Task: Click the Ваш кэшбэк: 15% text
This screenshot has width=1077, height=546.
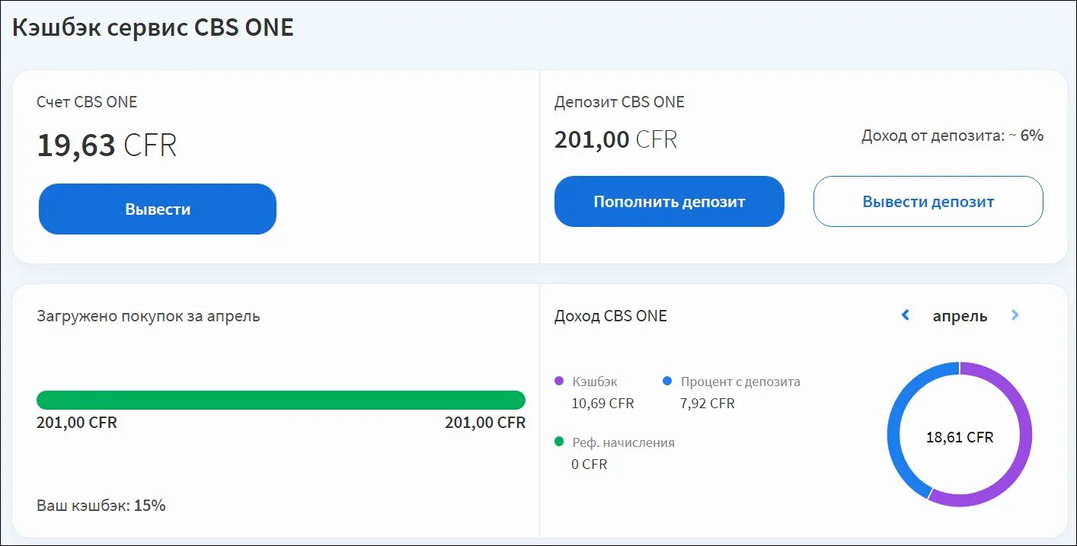Action: click(101, 505)
